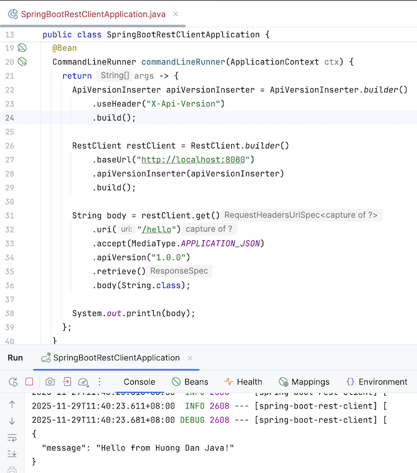Open more options menu in Run toolbar
417x473 pixels.
(x=99, y=382)
